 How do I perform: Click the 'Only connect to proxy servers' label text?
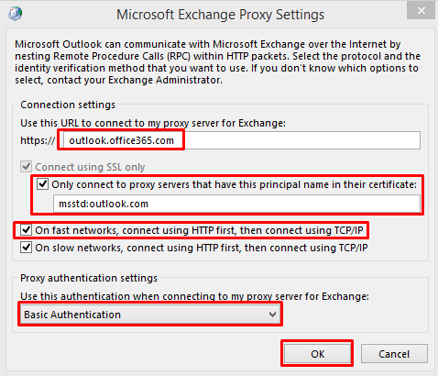coord(234,184)
